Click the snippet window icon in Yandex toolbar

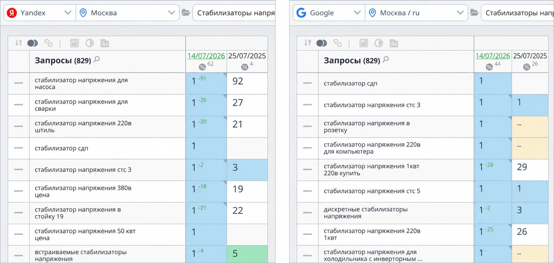[74, 43]
